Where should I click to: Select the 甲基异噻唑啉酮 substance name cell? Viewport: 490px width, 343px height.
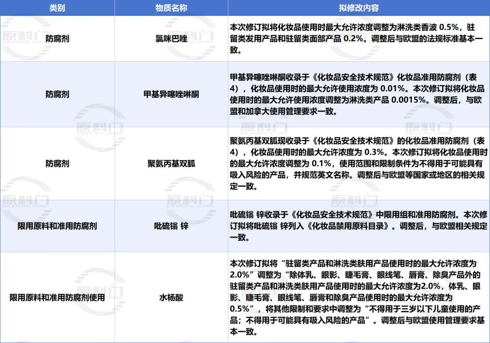click(x=171, y=94)
